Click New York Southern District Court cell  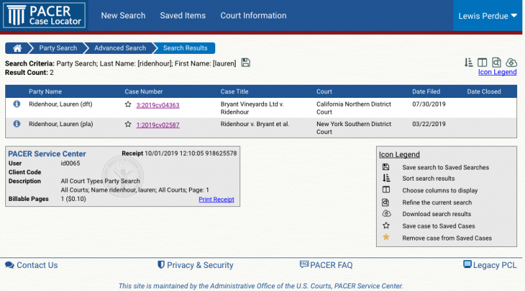coord(354,127)
